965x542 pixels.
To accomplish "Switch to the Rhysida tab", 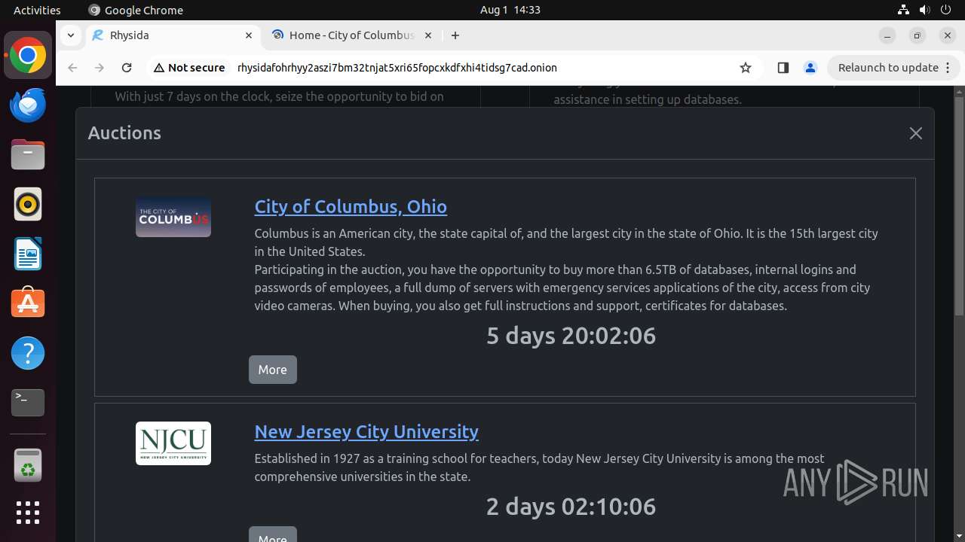I will tap(173, 35).
